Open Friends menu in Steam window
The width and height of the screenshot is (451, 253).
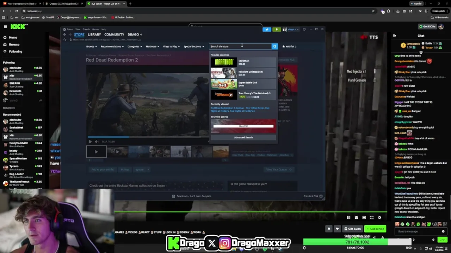coord(86,30)
